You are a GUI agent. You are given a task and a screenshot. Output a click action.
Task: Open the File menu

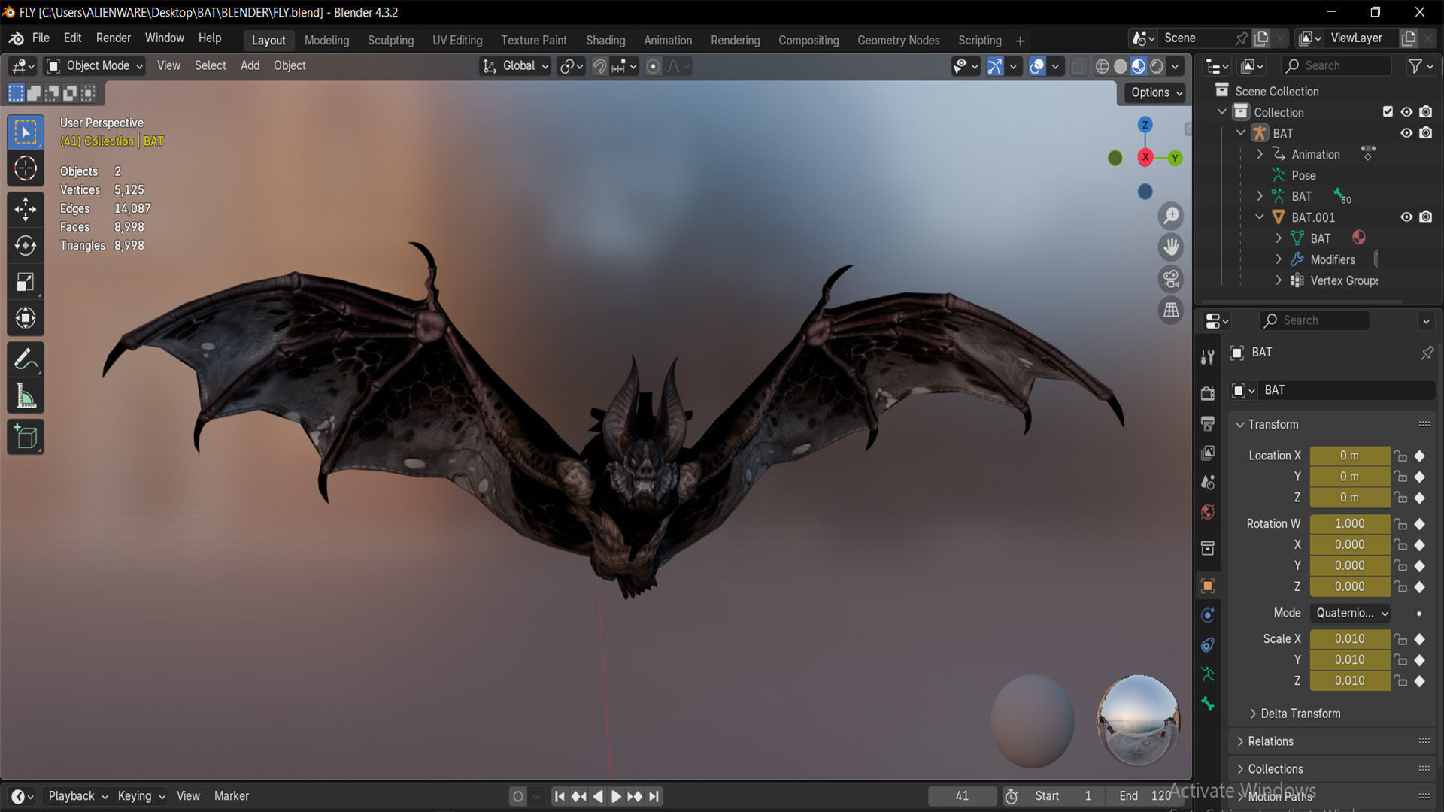click(x=41, y=38)
